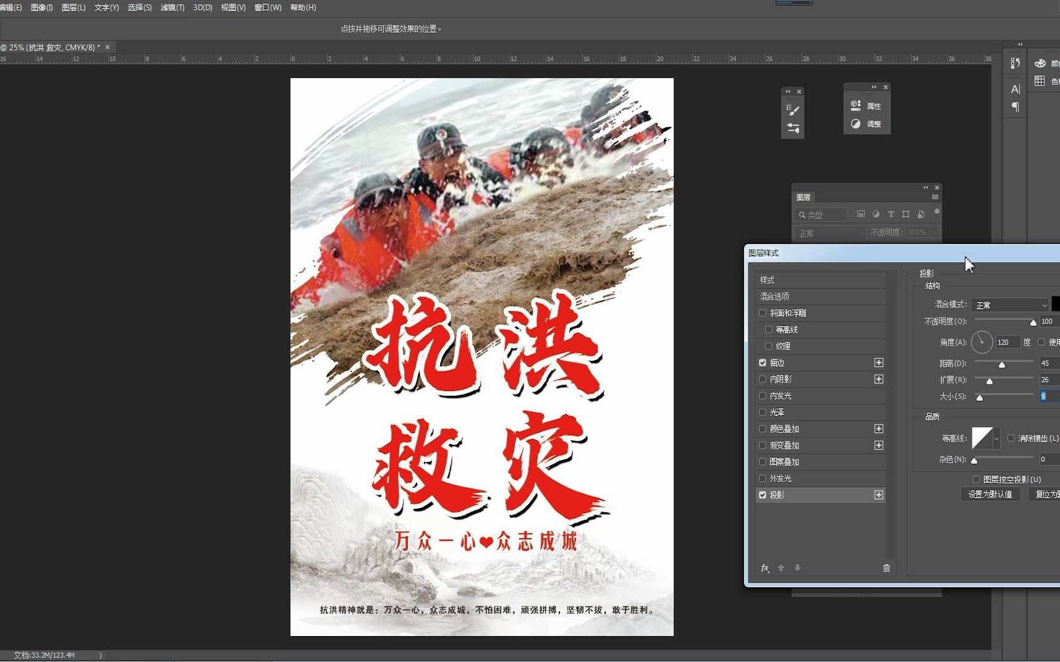Open the 窗口(W) menu
The width and height of the screenshot is (1060, 662).
[x=268, y=7]
